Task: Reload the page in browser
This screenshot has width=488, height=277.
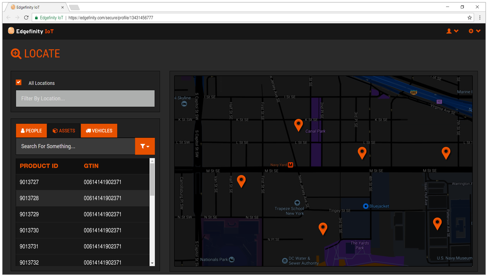Action: click(26, 18)
